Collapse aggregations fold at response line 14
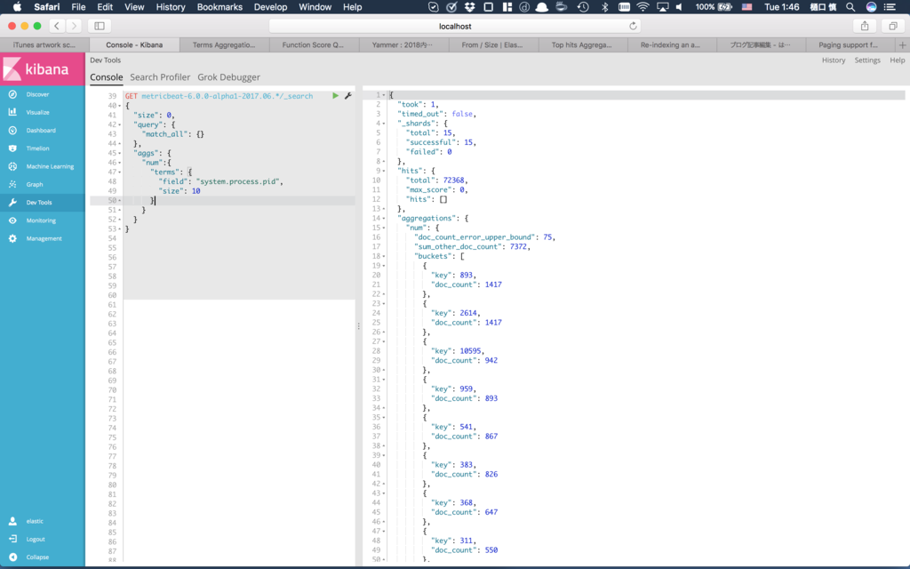 pyautogui.click(x=384, y=218)
